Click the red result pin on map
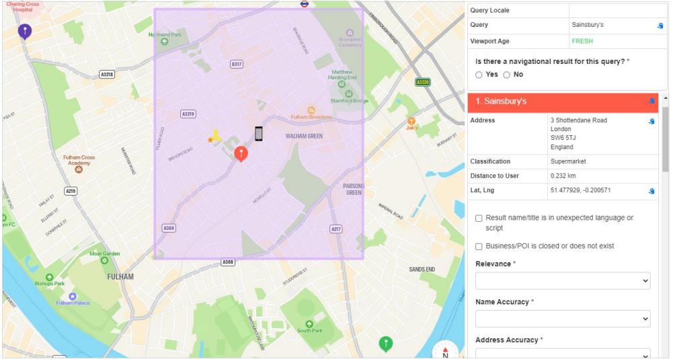673x359 pixels. (x=241, y=154)
